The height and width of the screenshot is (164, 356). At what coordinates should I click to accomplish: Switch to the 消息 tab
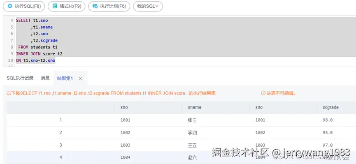[45, 78]
